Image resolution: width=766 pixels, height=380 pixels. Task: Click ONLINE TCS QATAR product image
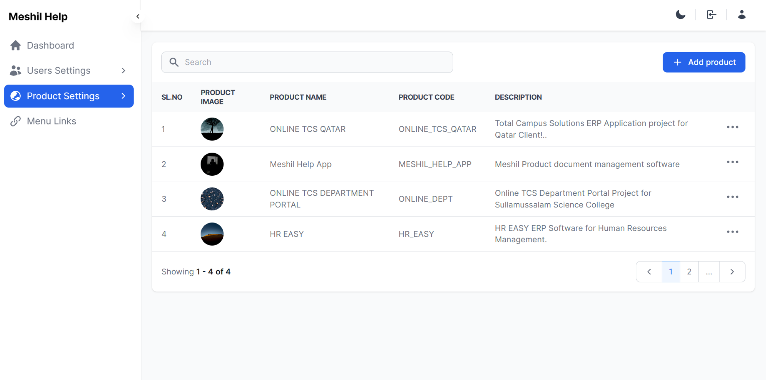click(212, 129)
